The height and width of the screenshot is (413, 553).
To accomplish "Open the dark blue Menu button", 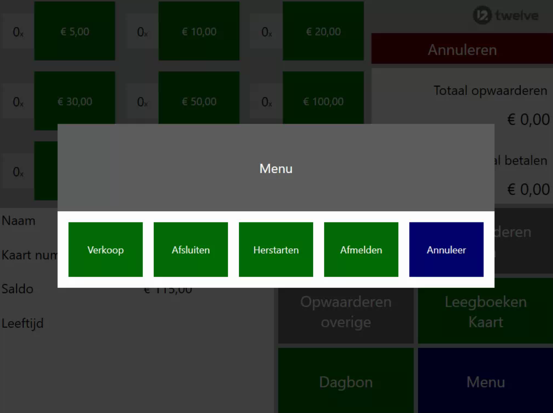I will point(485,382).
